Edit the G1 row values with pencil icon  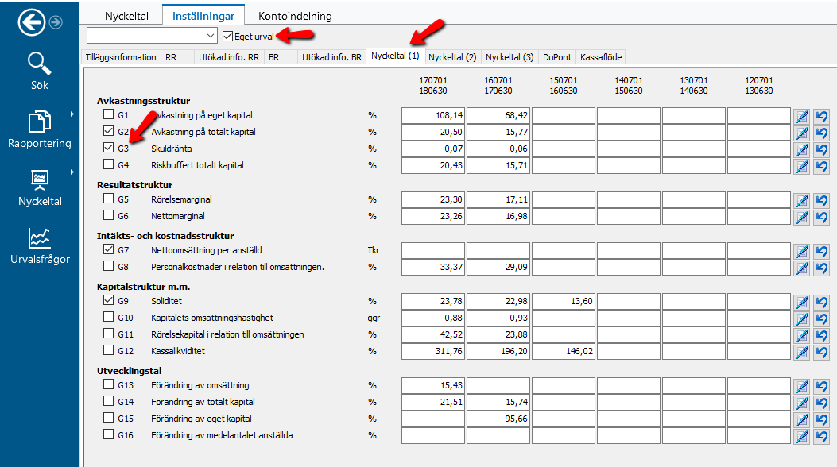[x=802, y=116]
